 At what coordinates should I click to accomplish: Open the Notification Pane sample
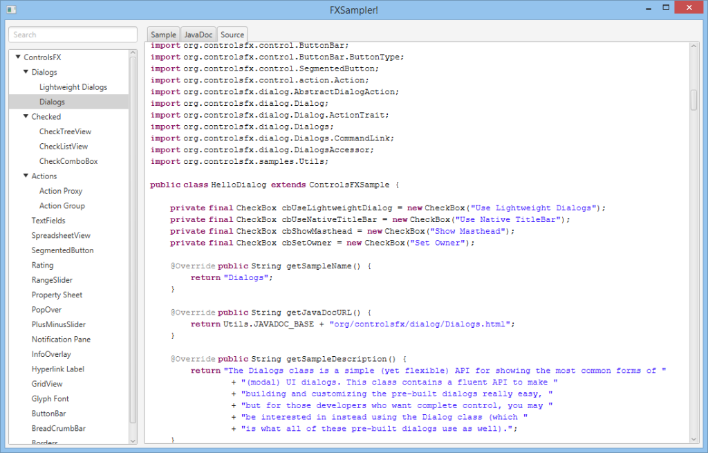[61, 339]
